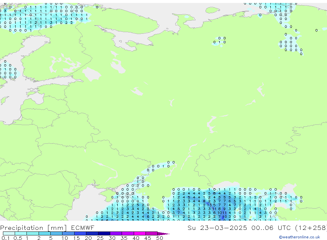Click the 15–20 mm royal blue legend swatch
The height and width of the screenshot is (240, 327).
pyautogui.click(x=80, y=233)
